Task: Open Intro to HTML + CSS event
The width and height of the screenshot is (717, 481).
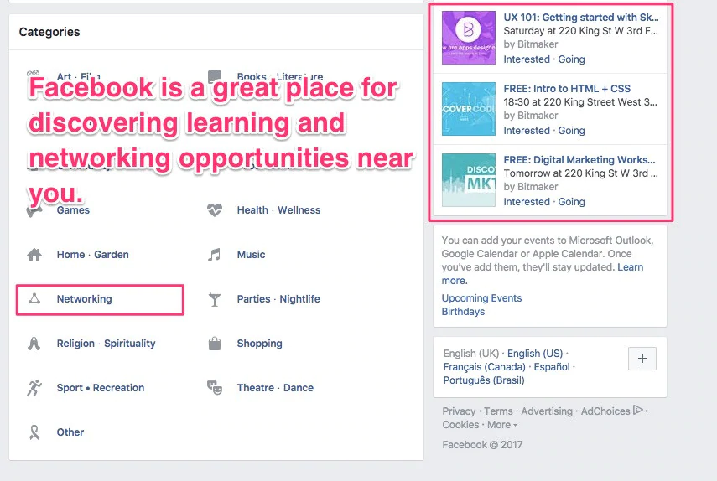Action: pos(567,89)
